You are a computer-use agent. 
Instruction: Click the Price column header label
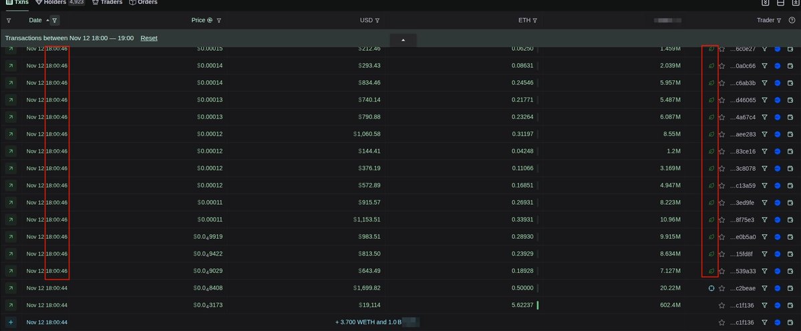[198, 21]
